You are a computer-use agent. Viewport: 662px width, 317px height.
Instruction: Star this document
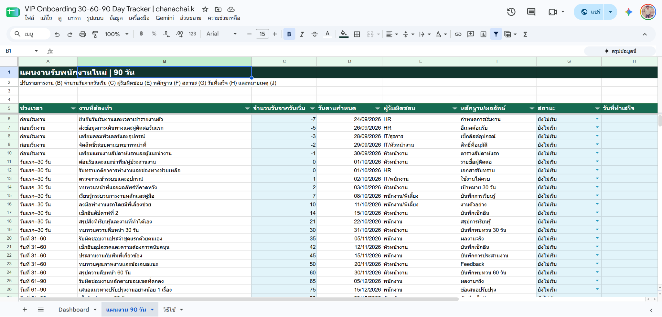[x=205, y=9]
